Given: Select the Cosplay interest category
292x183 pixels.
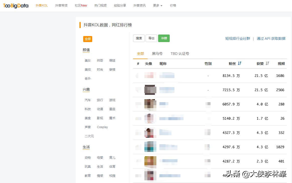Looking at the screenshot, I should point(102,127).
